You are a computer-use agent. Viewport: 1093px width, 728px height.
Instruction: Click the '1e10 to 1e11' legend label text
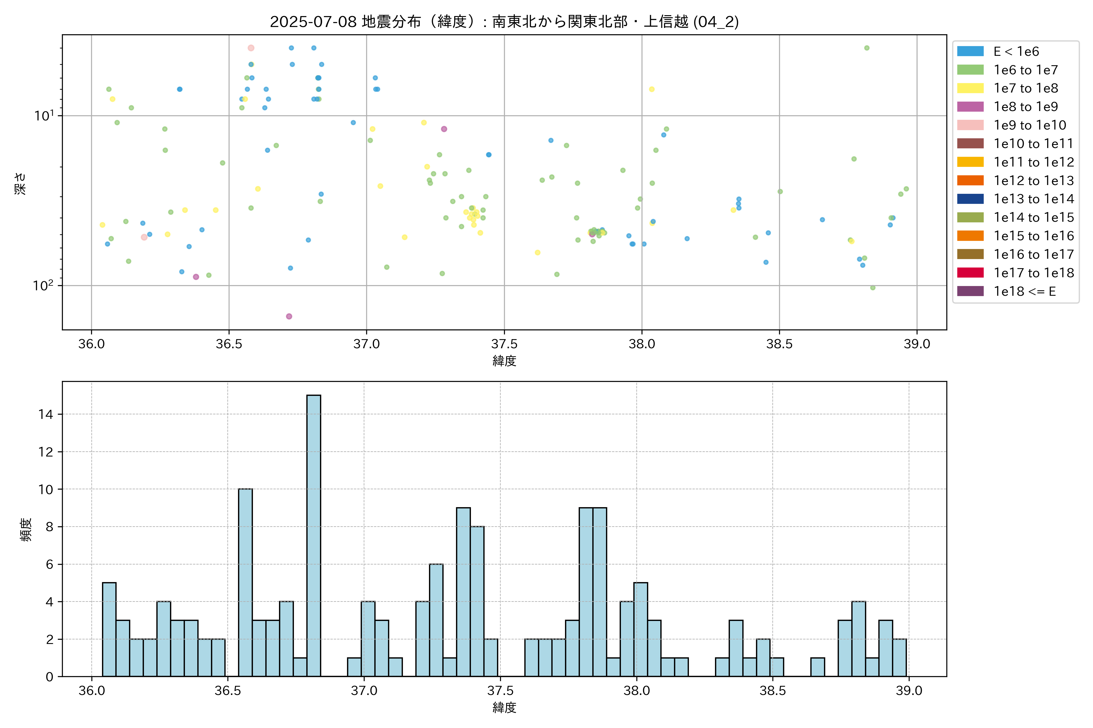tap(1033, 144)
